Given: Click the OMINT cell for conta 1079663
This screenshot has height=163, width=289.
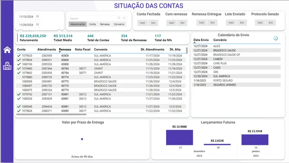Looking at the screenshot, I should (98, 73).
